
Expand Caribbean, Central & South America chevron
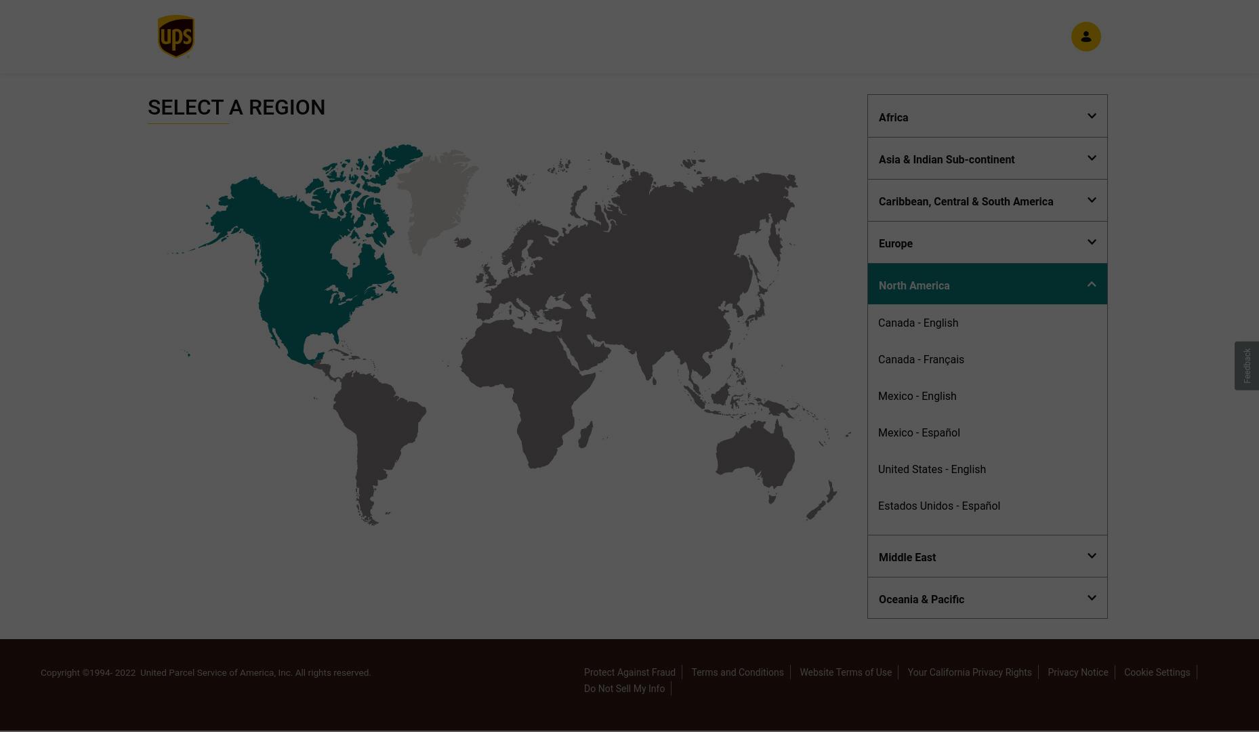point(1091,200)
